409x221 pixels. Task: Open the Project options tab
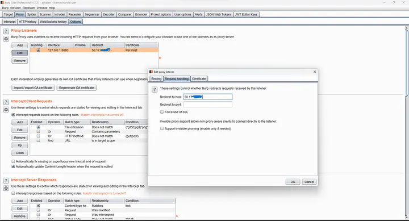coord(161,14)
